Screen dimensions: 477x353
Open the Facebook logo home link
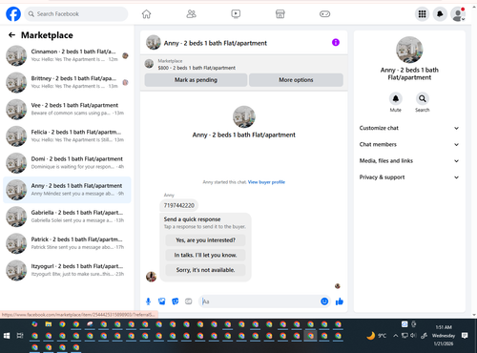pyautogui.click(x=13, y=14)
